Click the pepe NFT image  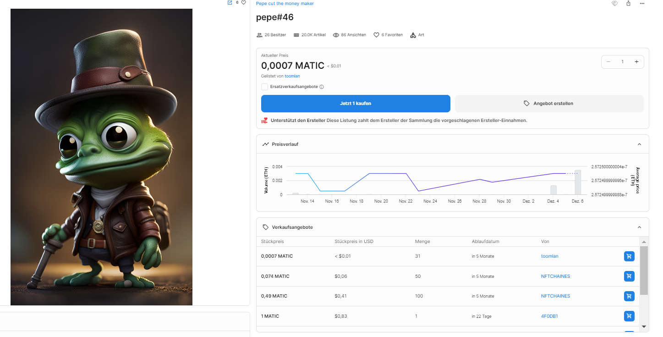101,157
